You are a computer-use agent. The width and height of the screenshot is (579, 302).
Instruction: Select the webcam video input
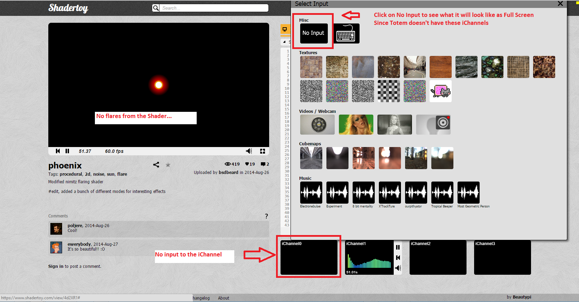[433, 125]
